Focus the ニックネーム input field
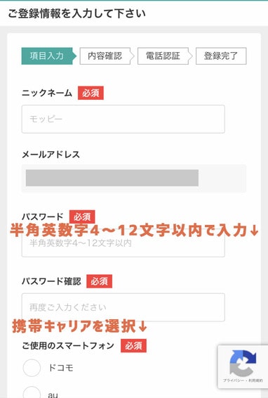Viewport: 268px width, 398px height. coord(123,119)
